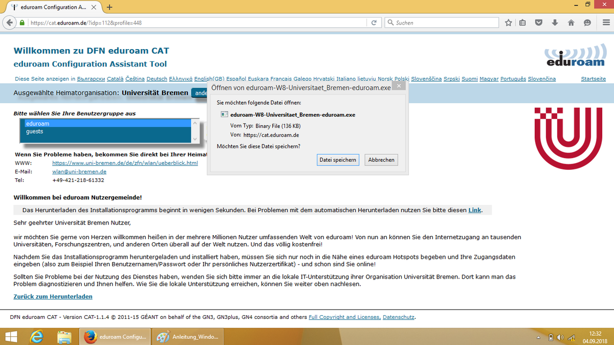Image resolution: width=614 pixels, height=345 pixels.
Task: Expand hidden system tray icons arrow
Action: pos(538,338)
